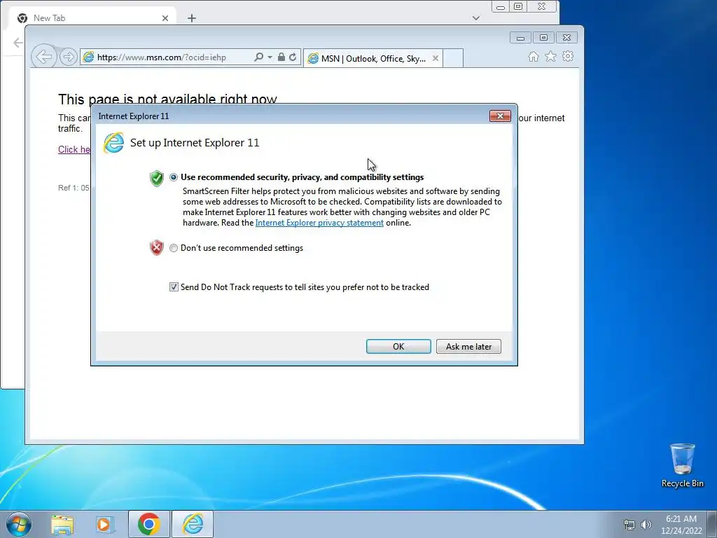The image size is (717, 538).
Task: Confirm setup with OK button
Action: [x=398, y=346]
